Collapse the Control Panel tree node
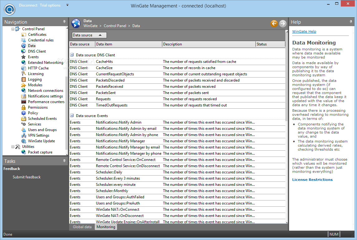 pos(13,29)
